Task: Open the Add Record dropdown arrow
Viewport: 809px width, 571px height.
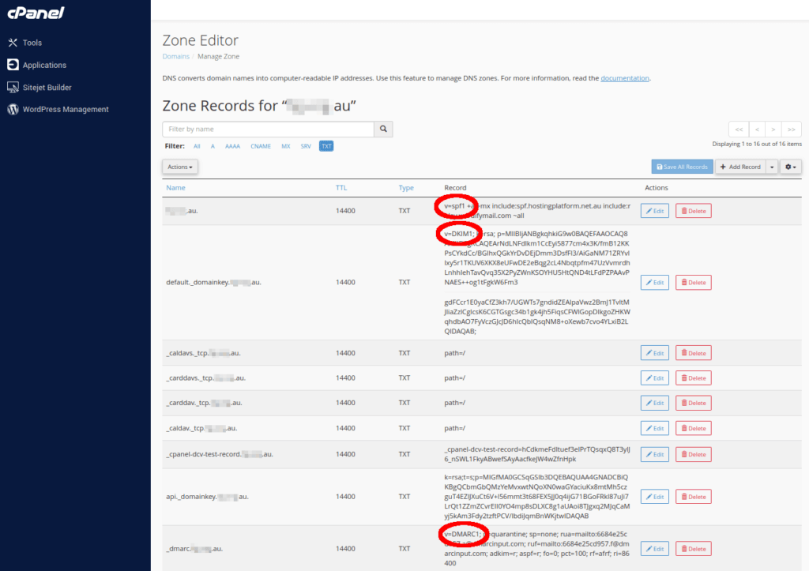Action: click(772, 167)
